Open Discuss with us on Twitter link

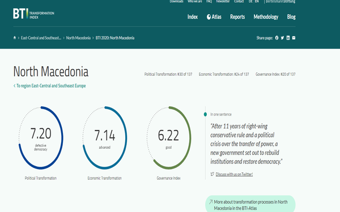(234, 174)
